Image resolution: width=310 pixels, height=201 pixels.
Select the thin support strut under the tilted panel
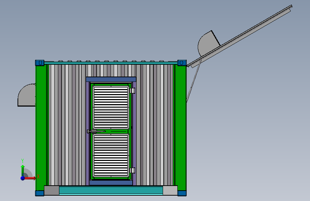[x=194, y=81]
